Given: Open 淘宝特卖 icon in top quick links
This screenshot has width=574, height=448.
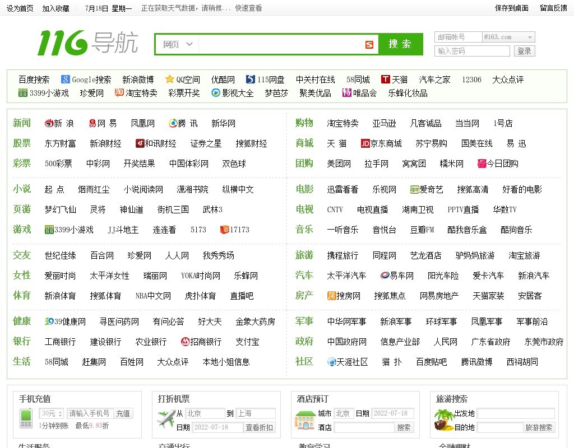Looking at the screenshot, I should coord(136,93).
